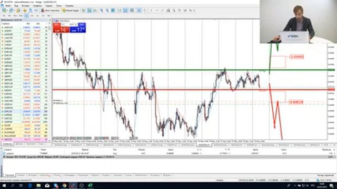Zoom out on the chart
Image resolution: width=337 pixels, height=189 pixels.
[x=107, y=10]
